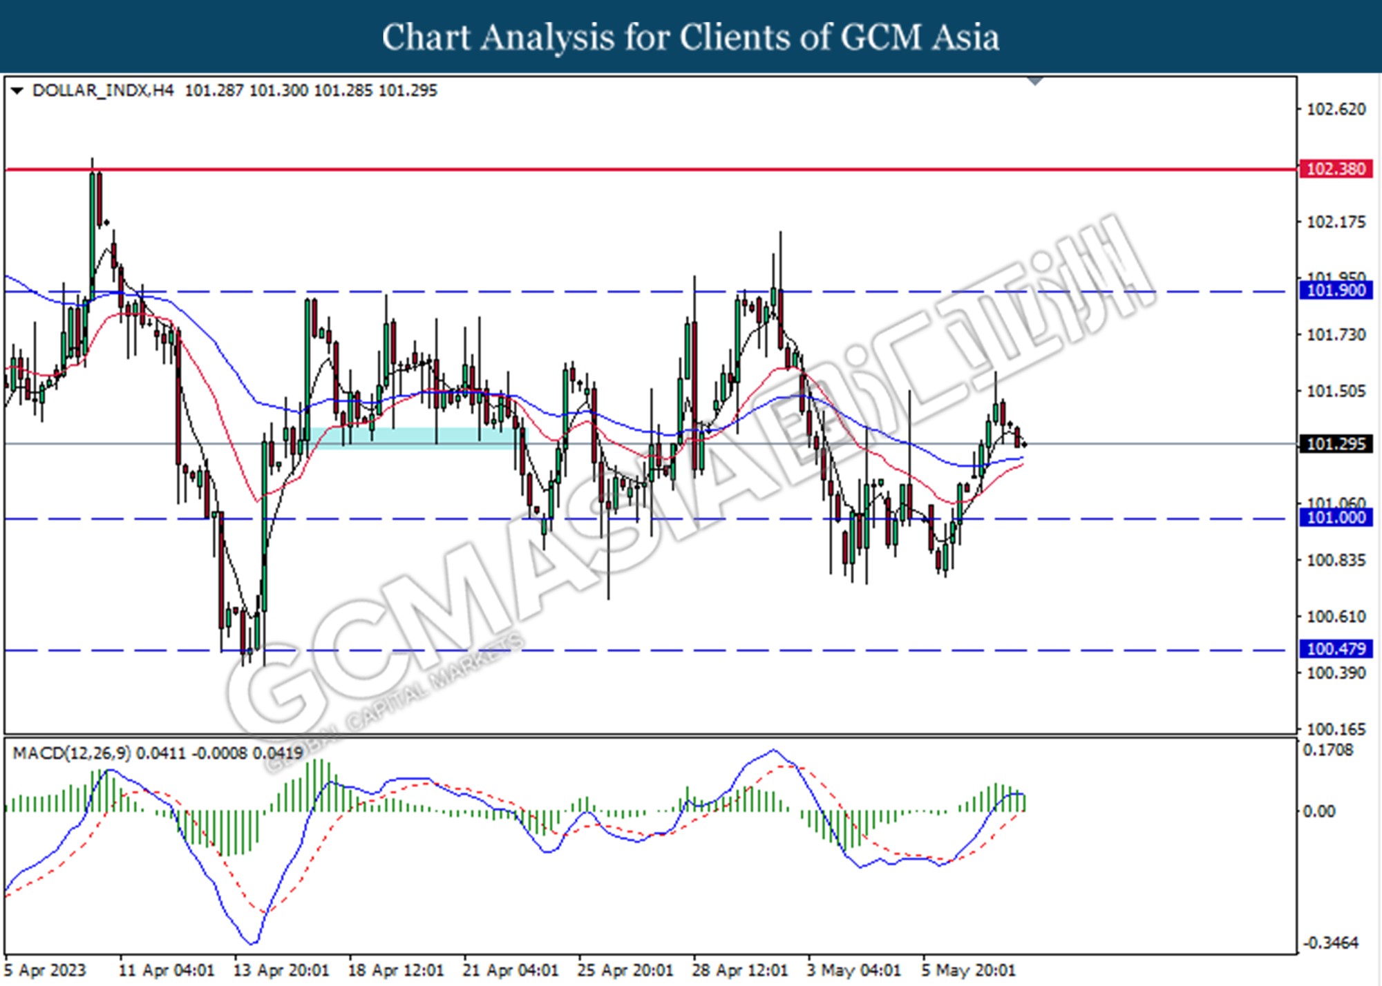Click the 102.620 price scale value
The image size is (1382, 986).
point(1336,109)
